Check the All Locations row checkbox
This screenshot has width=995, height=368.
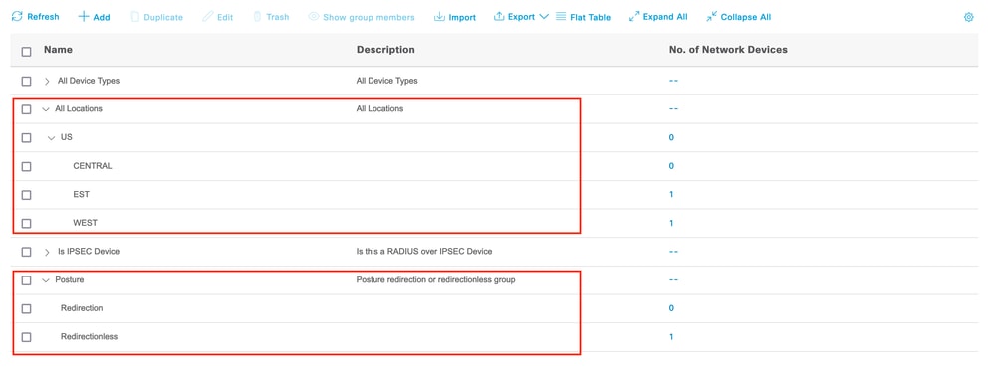(x=26, y=109)
